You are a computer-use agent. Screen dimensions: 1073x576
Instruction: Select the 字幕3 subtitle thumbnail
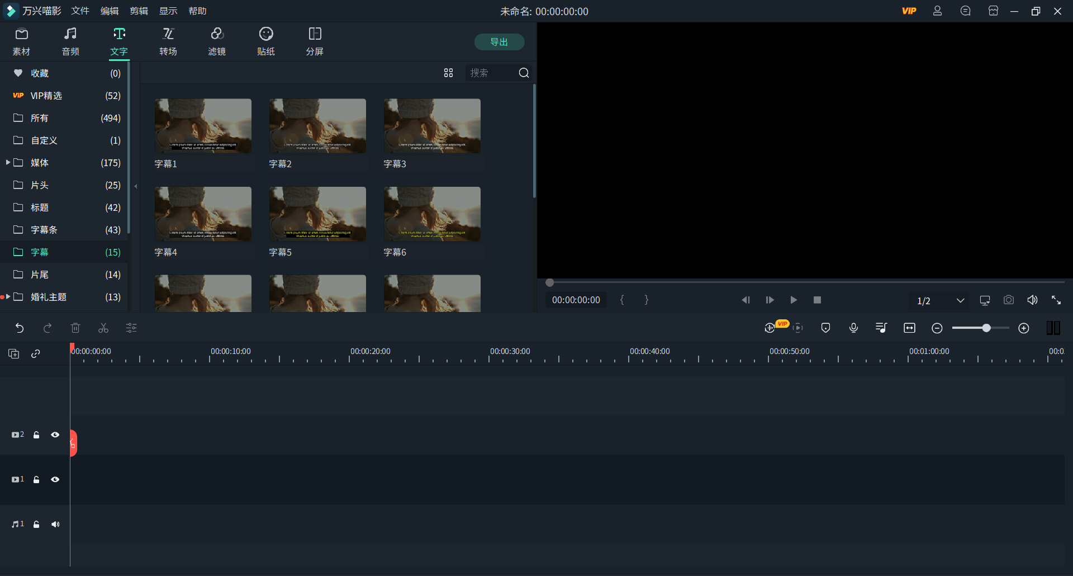(432, 126)
